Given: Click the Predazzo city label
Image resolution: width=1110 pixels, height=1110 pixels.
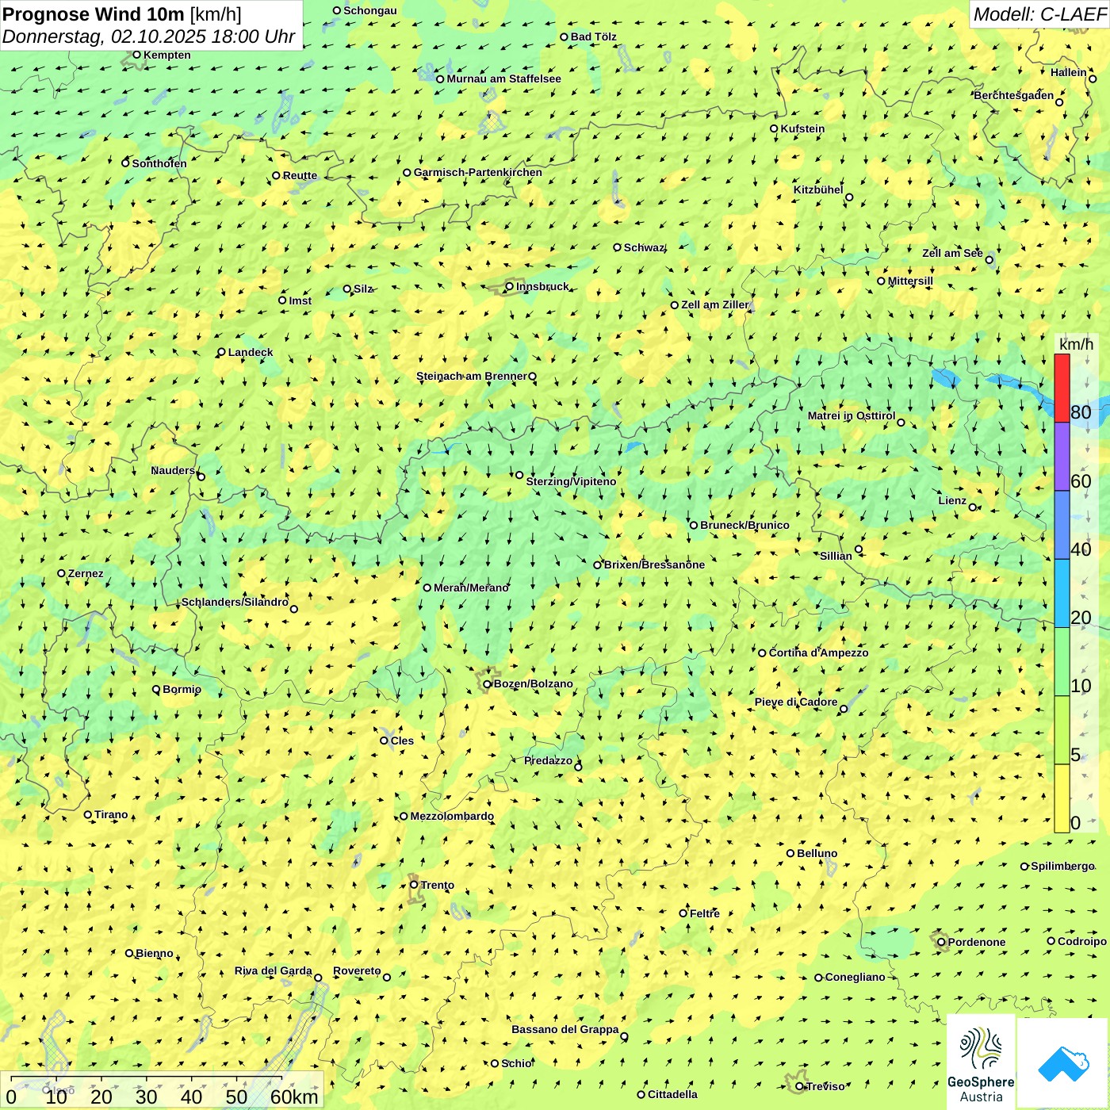Looking at the screenshot, I should click(548, 760).
